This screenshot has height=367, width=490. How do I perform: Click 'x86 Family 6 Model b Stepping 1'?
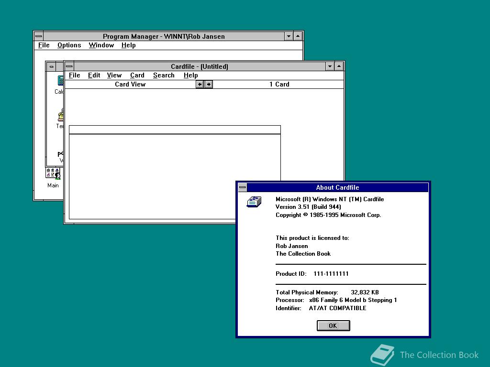coord(353,300)
